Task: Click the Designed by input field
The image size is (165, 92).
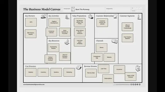Action: (x=118, y=9)
